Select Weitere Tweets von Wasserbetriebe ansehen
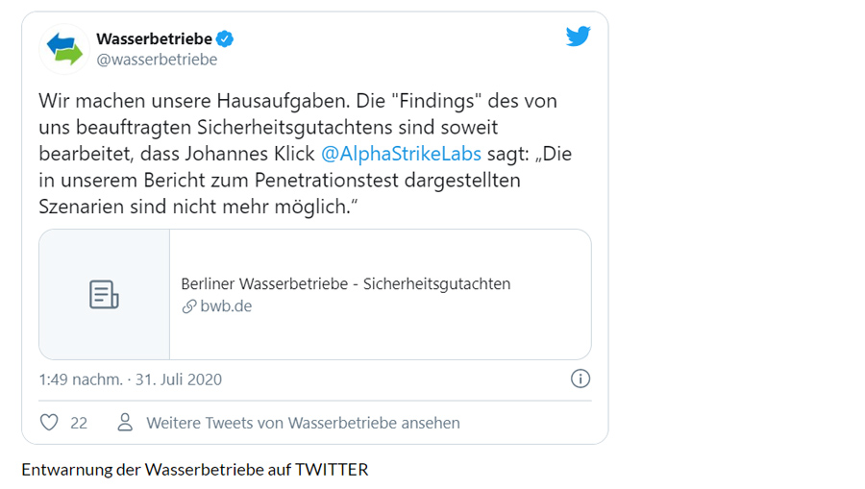This screenshot has width=865, height=489. click(x=303, y=423)
